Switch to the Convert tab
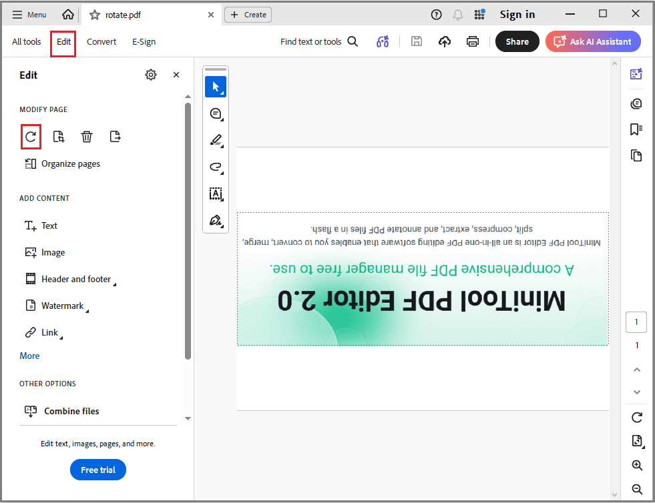Image resolution: width=655 pixels, height=503 pixels. point(101,41)
